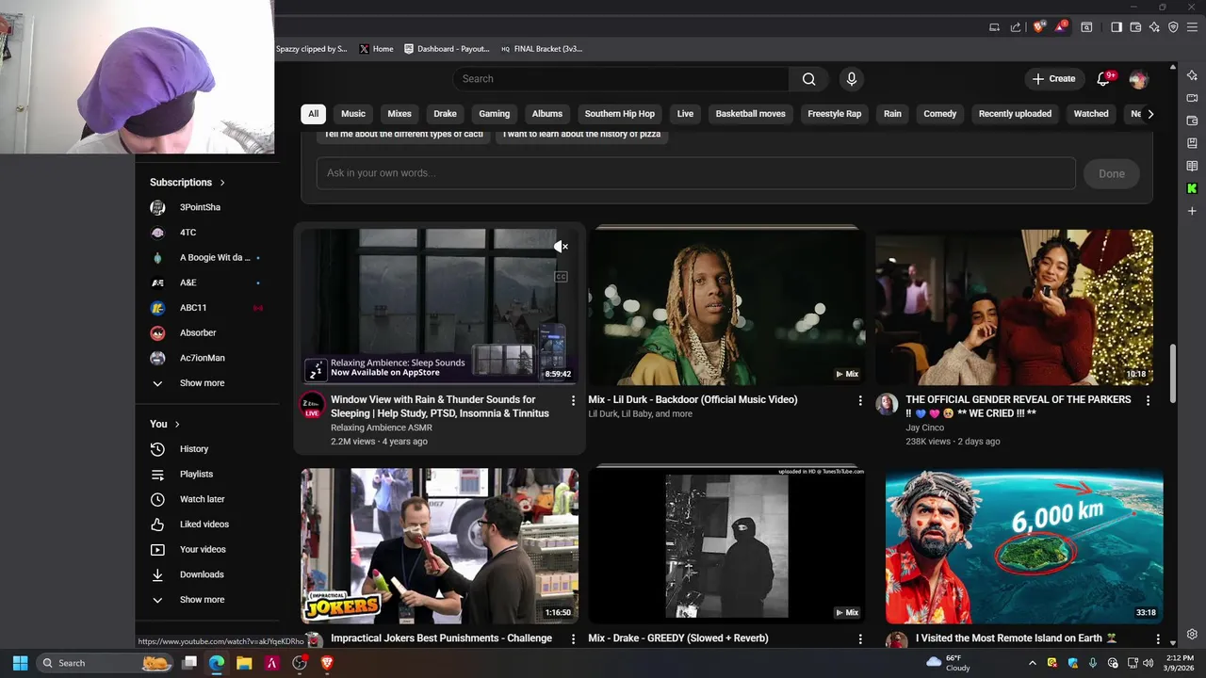Switch to the FINAL Bracket browser tab
The image size is (1206, 678).
point(542,49)
